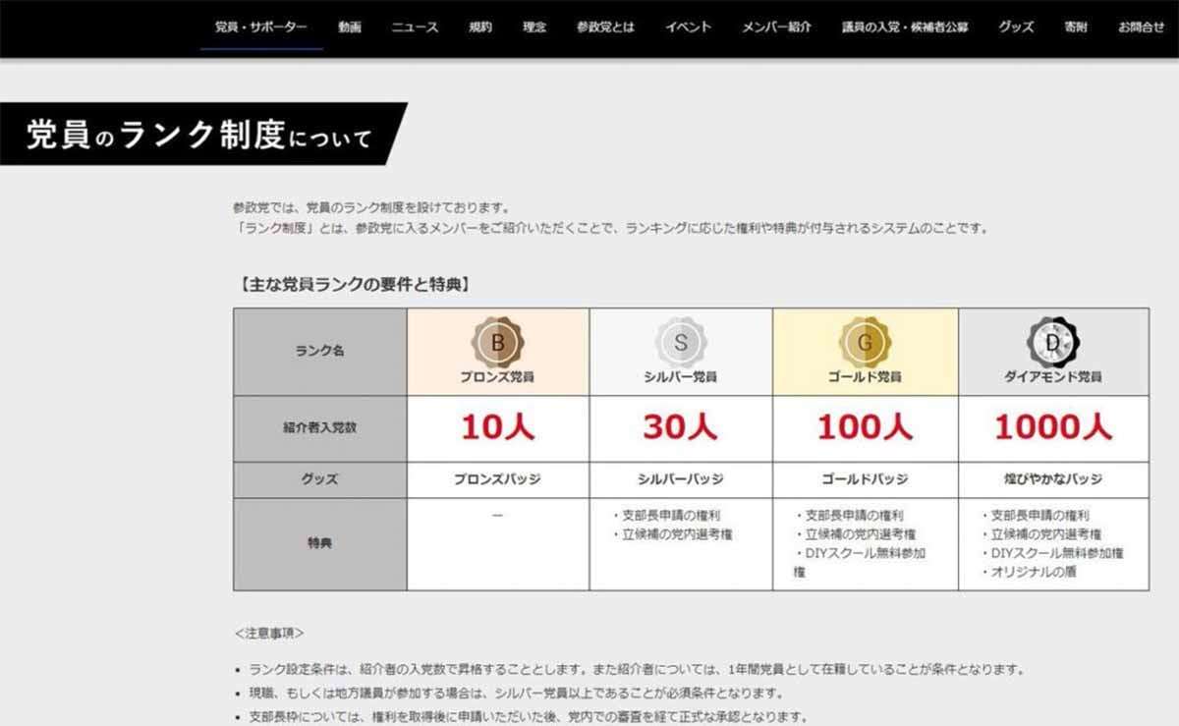Open the 寄附 page

click(1076, 28)
